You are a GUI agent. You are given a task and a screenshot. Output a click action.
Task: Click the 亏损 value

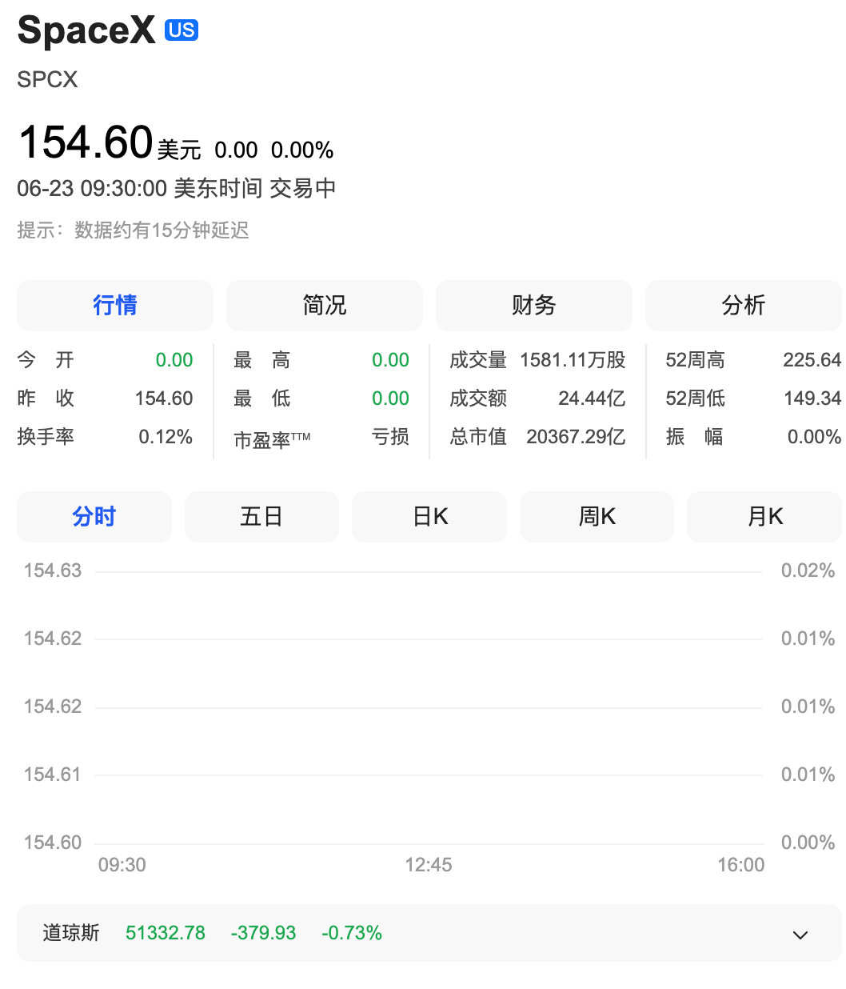point(390,437)
